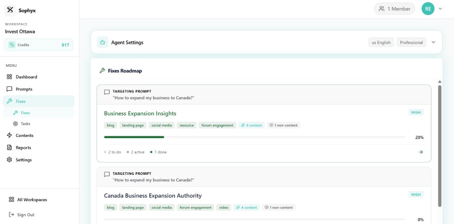454x224 pixels.
Task: Click the Agent Settings robot icon
Action: [102, 42]
